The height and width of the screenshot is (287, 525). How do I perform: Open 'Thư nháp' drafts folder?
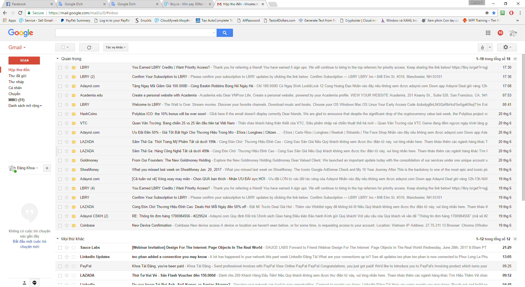(16, 82)
